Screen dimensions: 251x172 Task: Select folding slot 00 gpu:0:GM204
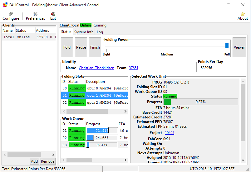pyautogui.click(x=95, y=88)
